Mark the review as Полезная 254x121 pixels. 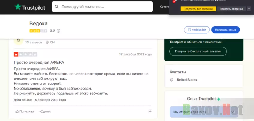25,111
